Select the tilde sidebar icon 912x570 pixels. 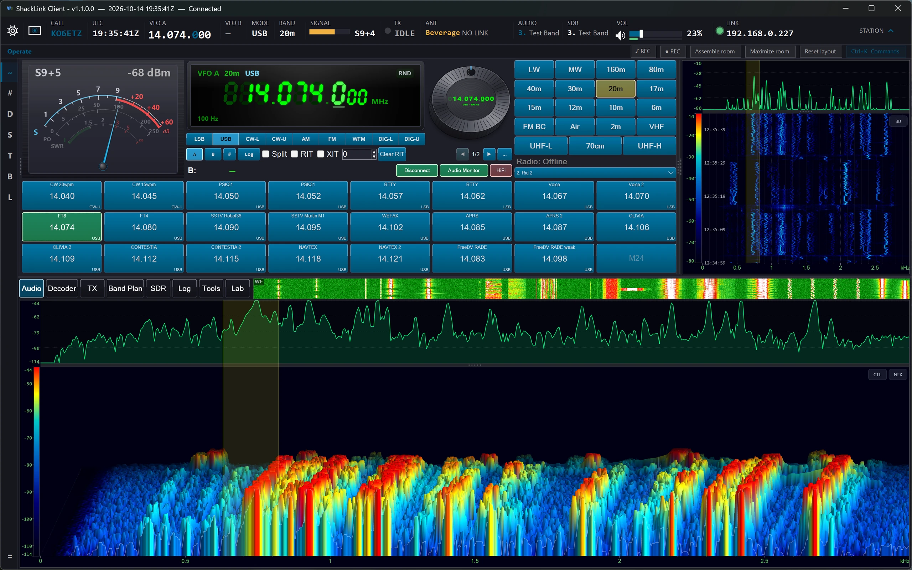[x=10, y=72]
